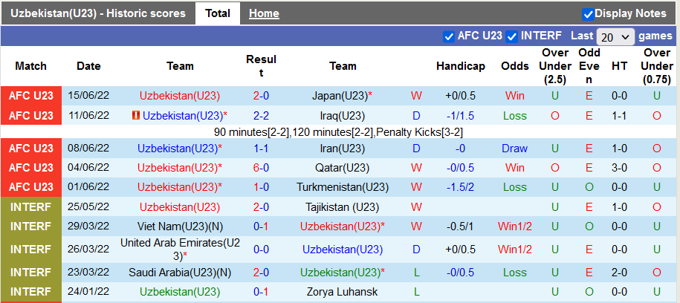Viewport: 680px width, 303px height.
Task: Open the Last games count dropdown
Action: click(x=615, y=36)
